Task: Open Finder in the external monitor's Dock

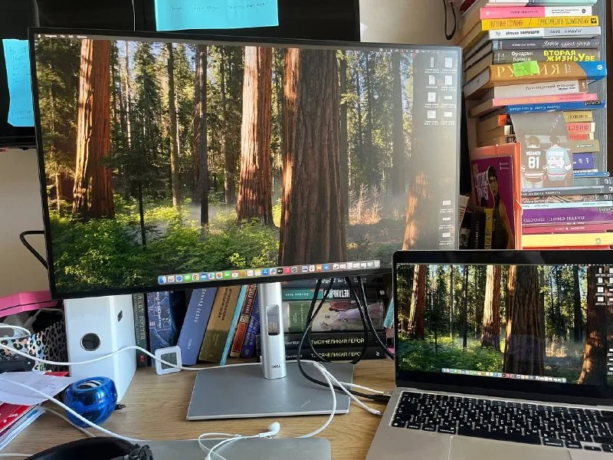Action: [x=162, y=280]
